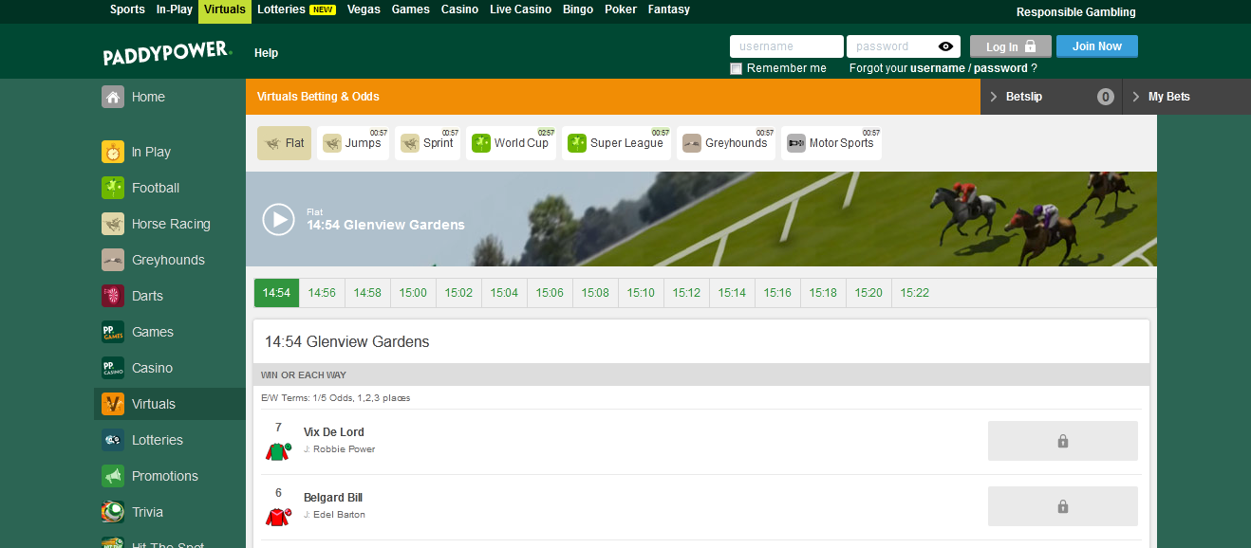The height and width of the screenshot is (548, 1251).
Task: Select the 15:02 race time
Action: coord(458,293)
